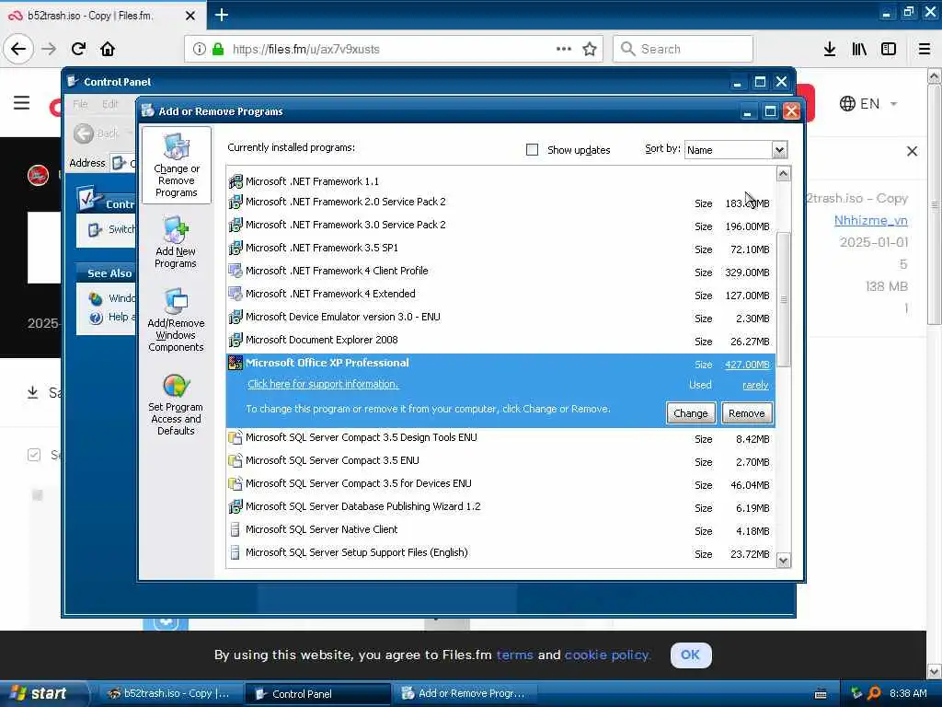Switch to Control Panel taskbar button

point(317,694)
